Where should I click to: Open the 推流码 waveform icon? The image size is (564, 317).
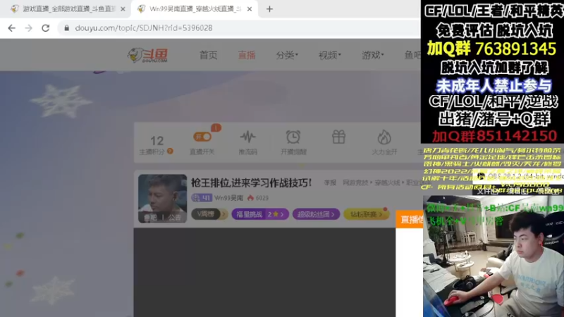click(248, 137)
